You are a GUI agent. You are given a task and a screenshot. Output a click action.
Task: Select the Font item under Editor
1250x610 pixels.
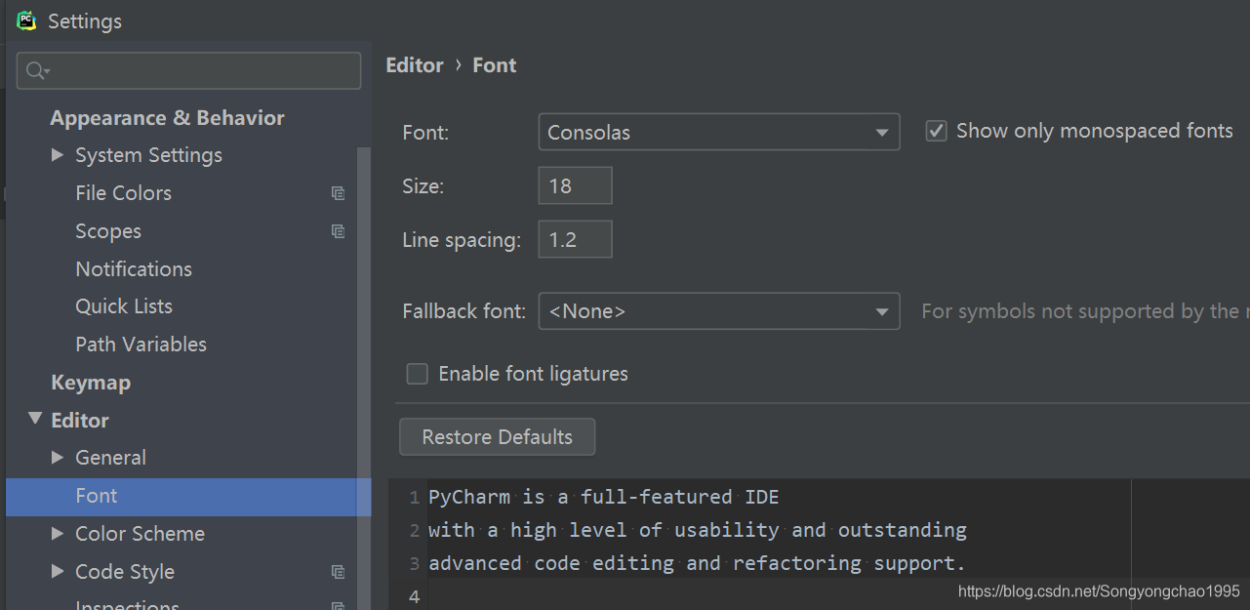[188, 497]
